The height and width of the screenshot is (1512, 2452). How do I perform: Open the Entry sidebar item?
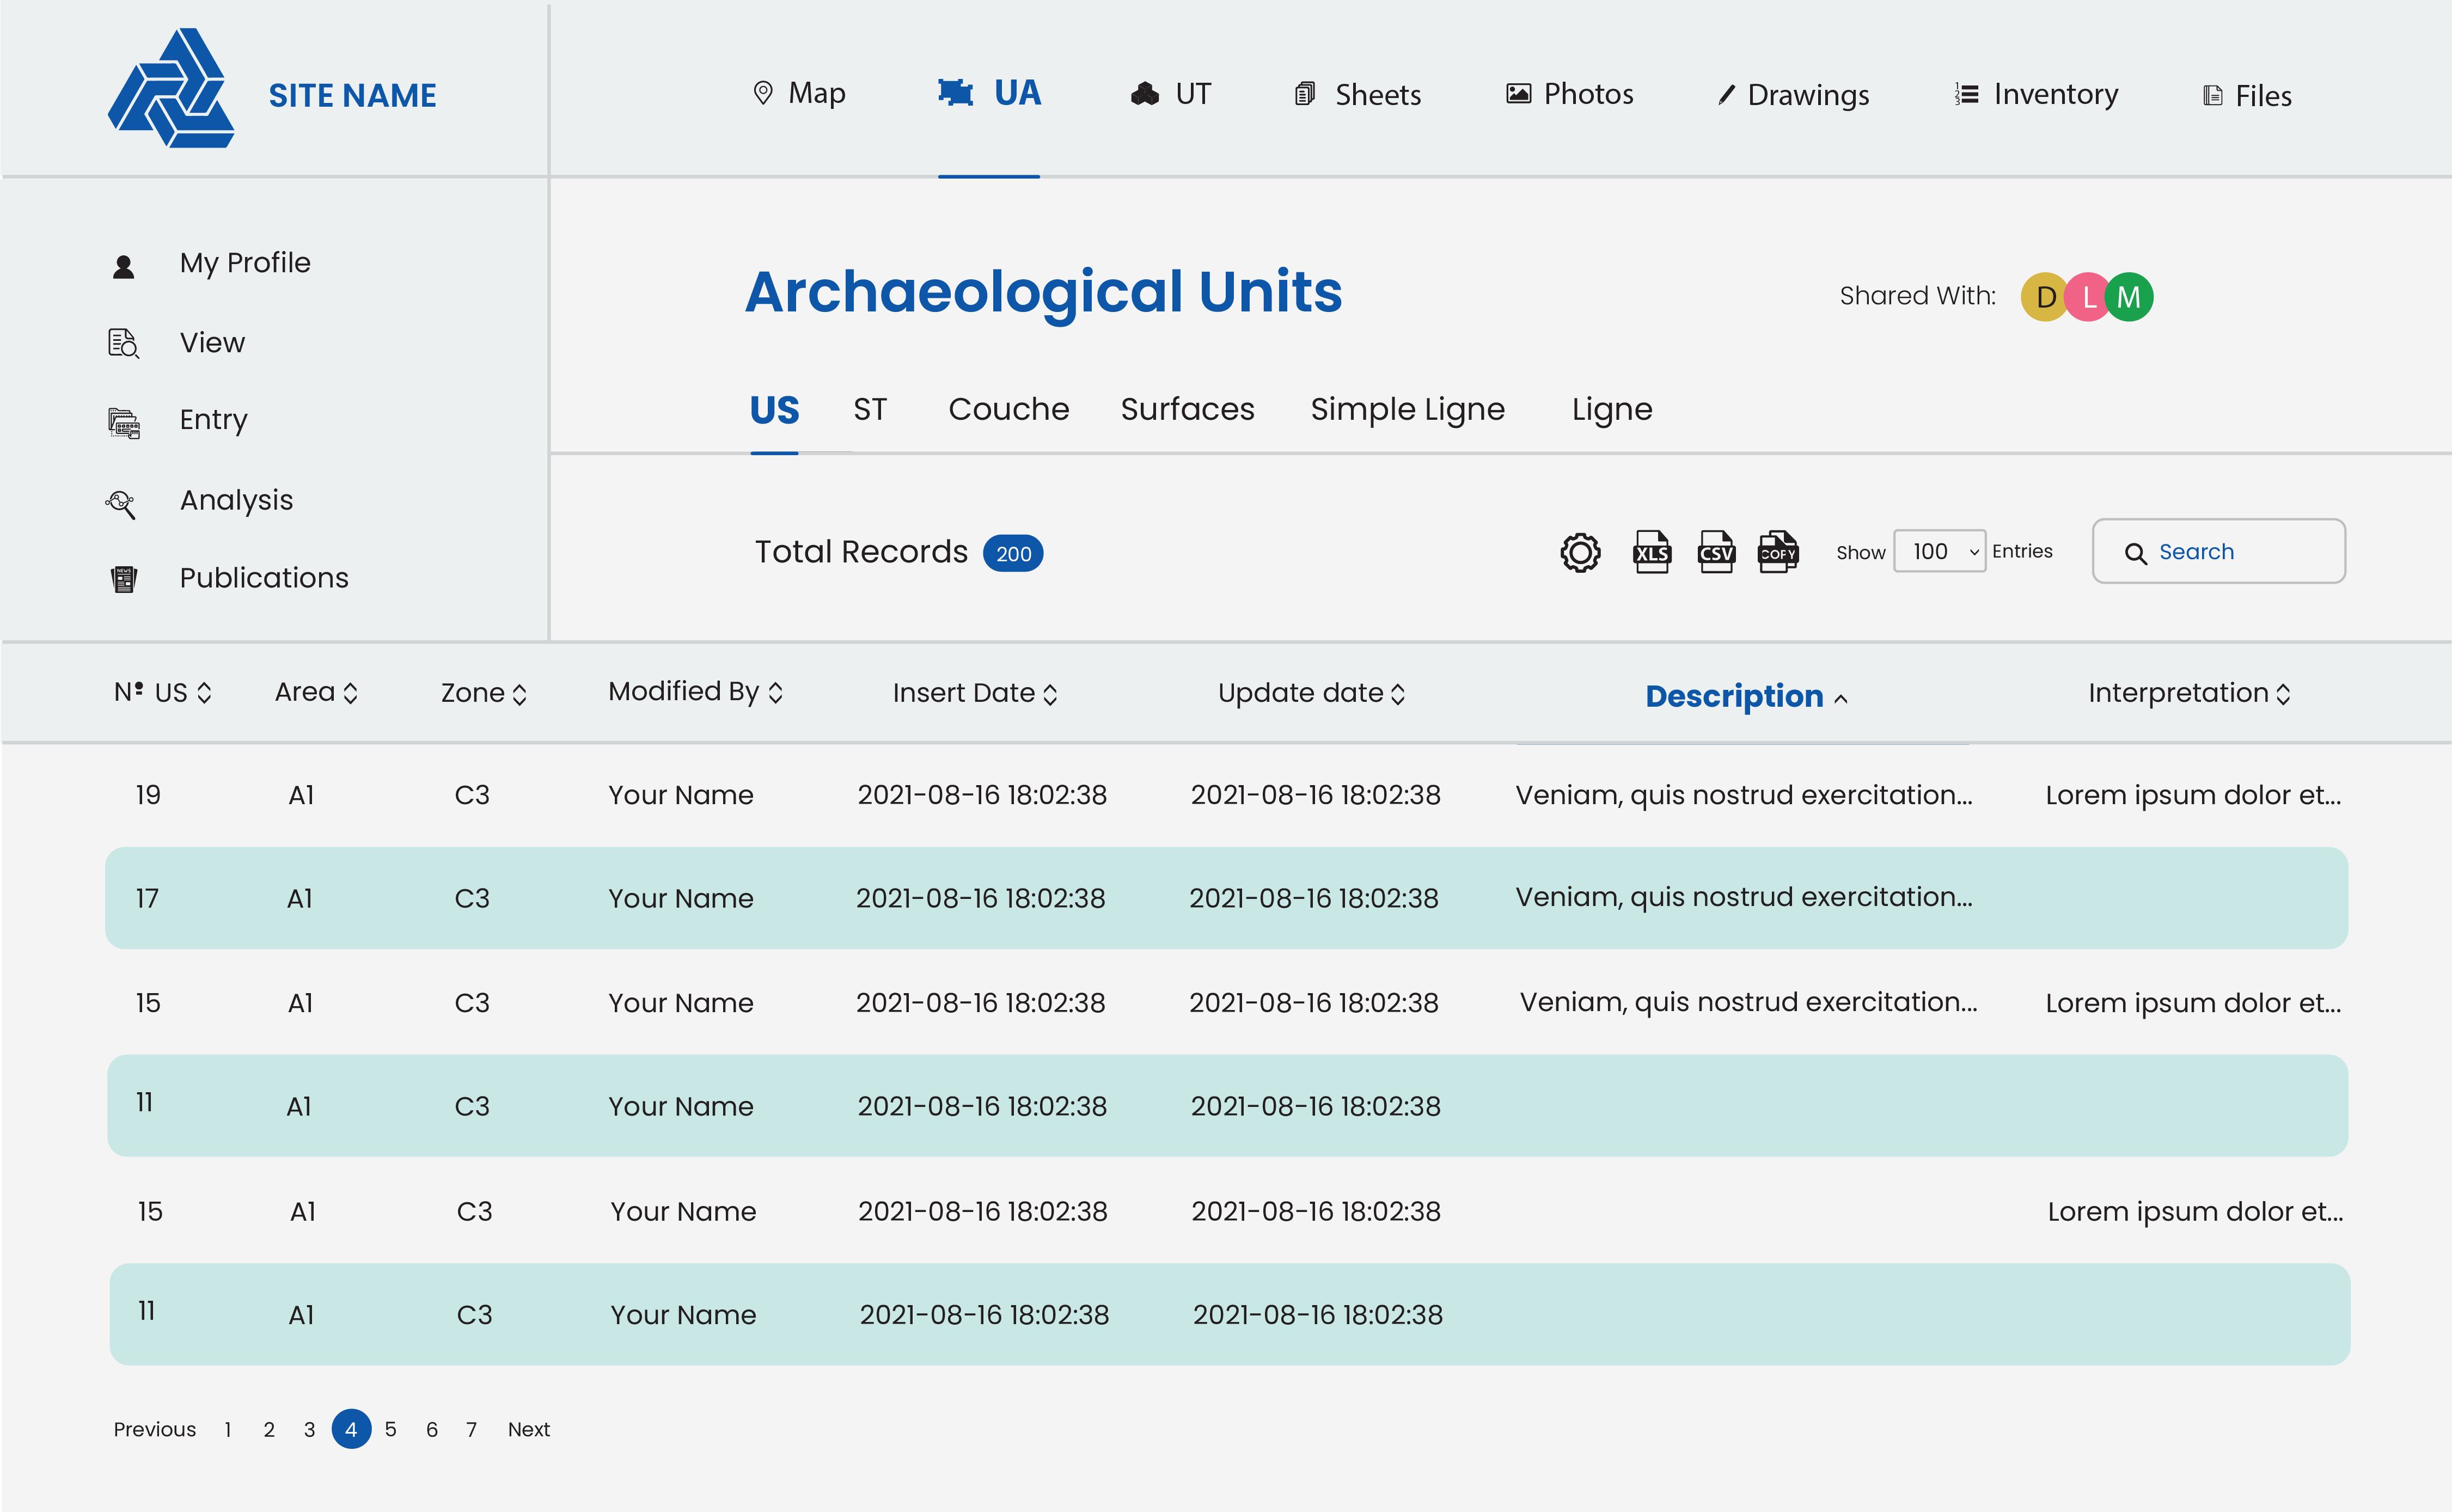213,420
